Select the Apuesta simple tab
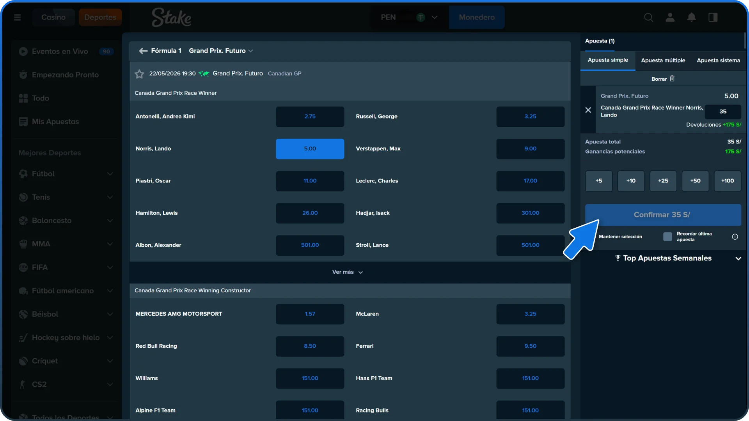The height and width of the screenshot is (421, 749). coord(608,60)
